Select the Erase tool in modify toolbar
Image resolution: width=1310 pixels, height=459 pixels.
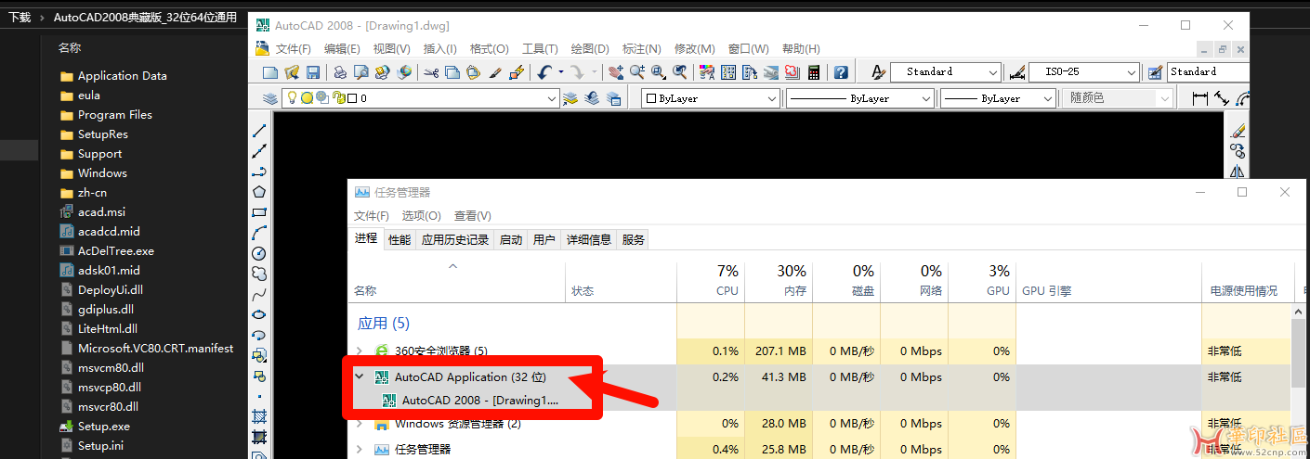(x=1237, y=131)
